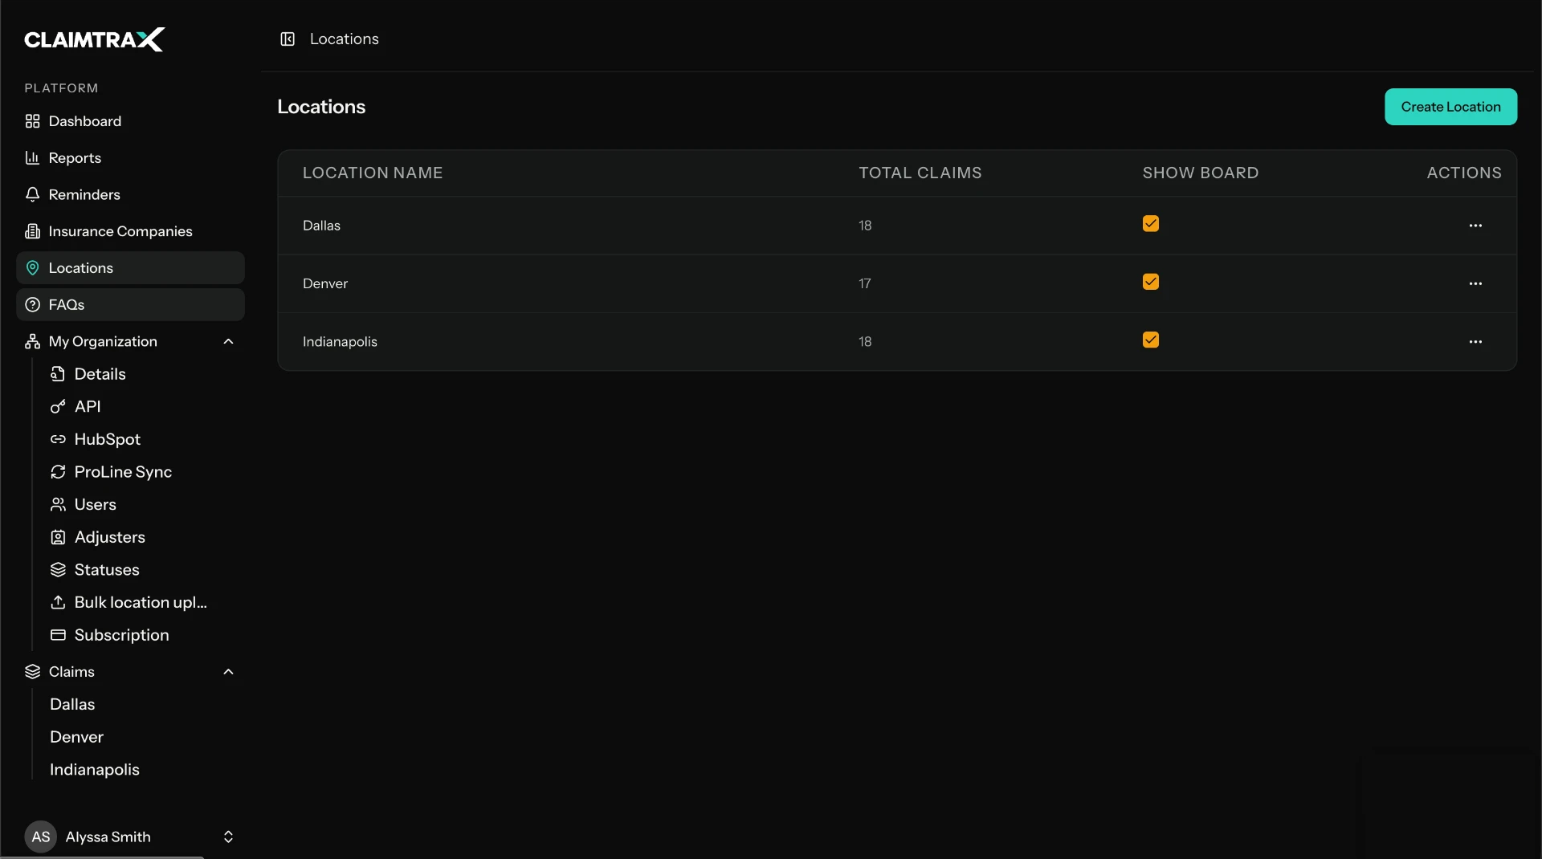
Task: Collapse the My Organization section chevron
Action: [228, 341]
